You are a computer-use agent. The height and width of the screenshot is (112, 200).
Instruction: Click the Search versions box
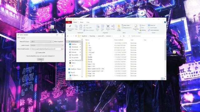click(146, 36)
